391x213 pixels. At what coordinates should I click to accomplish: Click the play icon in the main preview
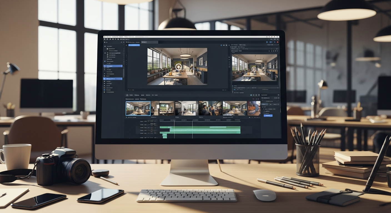[x=178, y=67]
